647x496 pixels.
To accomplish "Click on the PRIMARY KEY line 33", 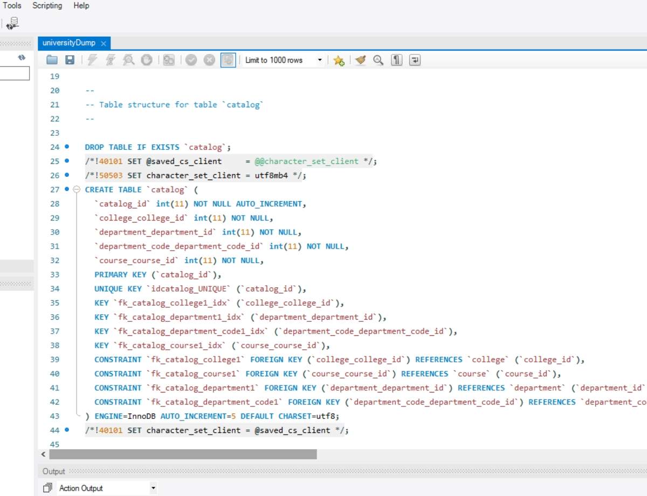I will 158,274.
